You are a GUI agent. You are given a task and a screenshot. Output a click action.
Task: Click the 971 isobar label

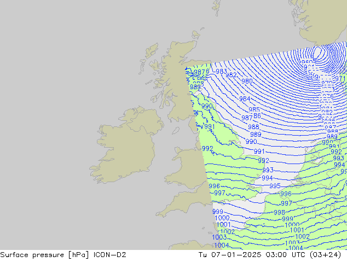(340, 79)
